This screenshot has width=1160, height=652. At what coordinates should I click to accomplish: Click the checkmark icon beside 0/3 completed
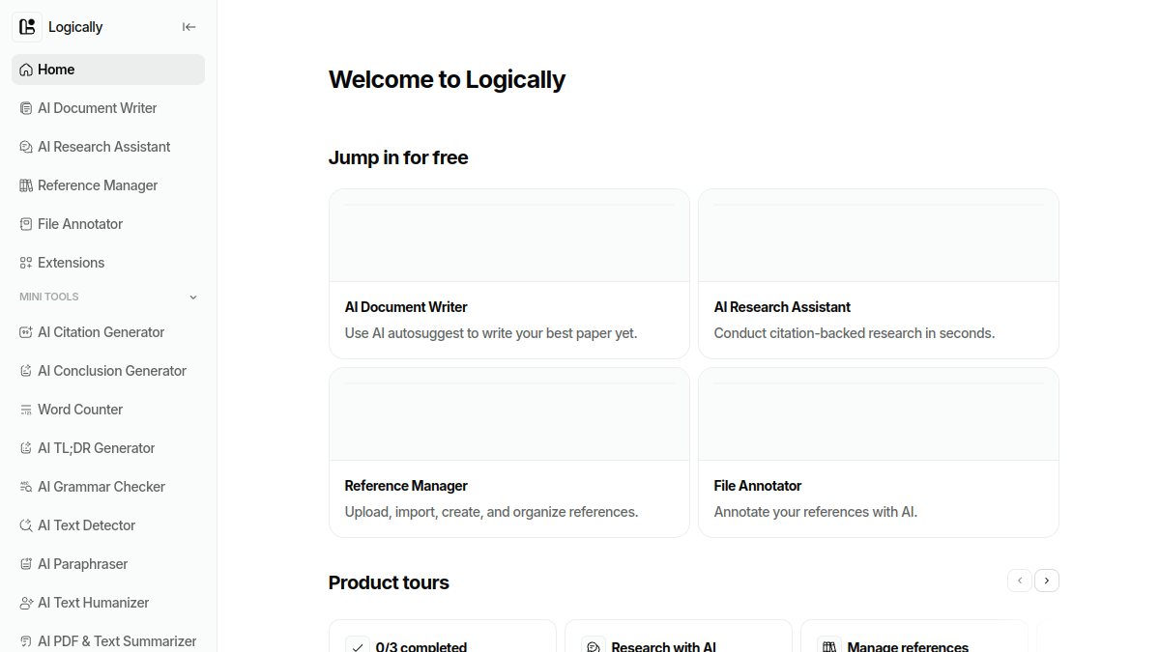pyautogui.click(x=358, y=645)
